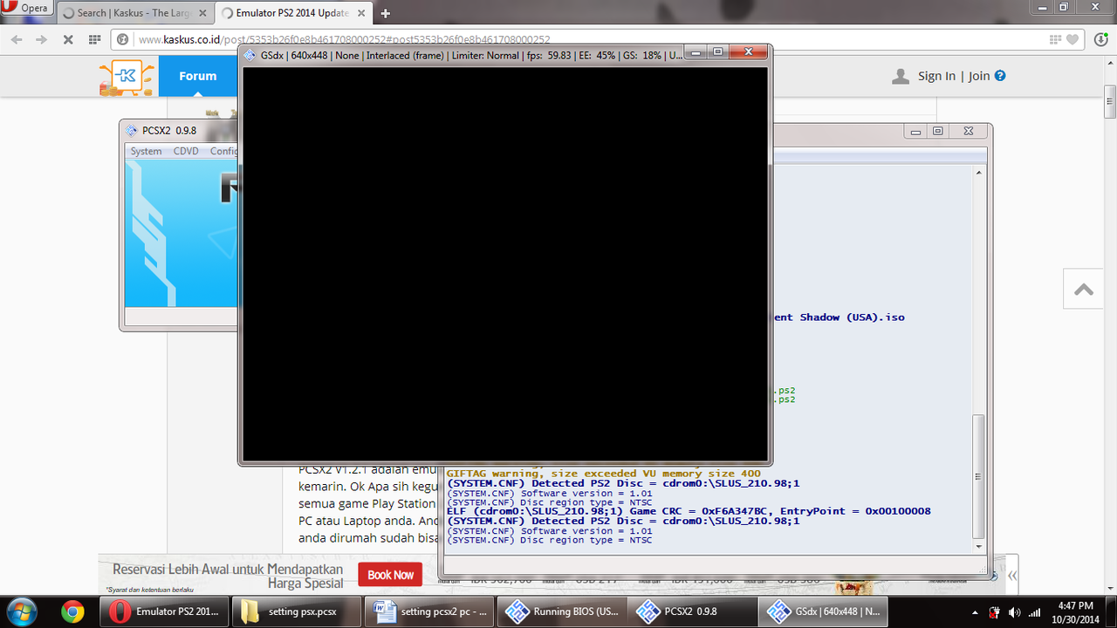1117x628 pixels.
Task: Open Config menu in PCSX2 window
Action: coord(223,151)
